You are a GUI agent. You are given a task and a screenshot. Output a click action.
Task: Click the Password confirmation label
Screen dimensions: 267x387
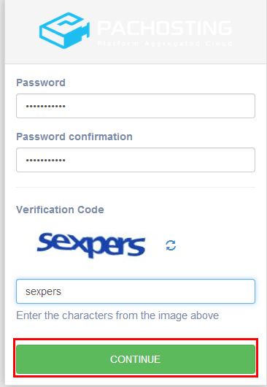(x=74, y=137)
